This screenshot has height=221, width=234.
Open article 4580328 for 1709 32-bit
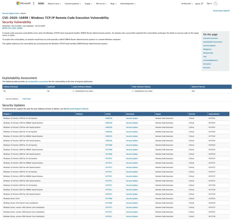[109, 118]
